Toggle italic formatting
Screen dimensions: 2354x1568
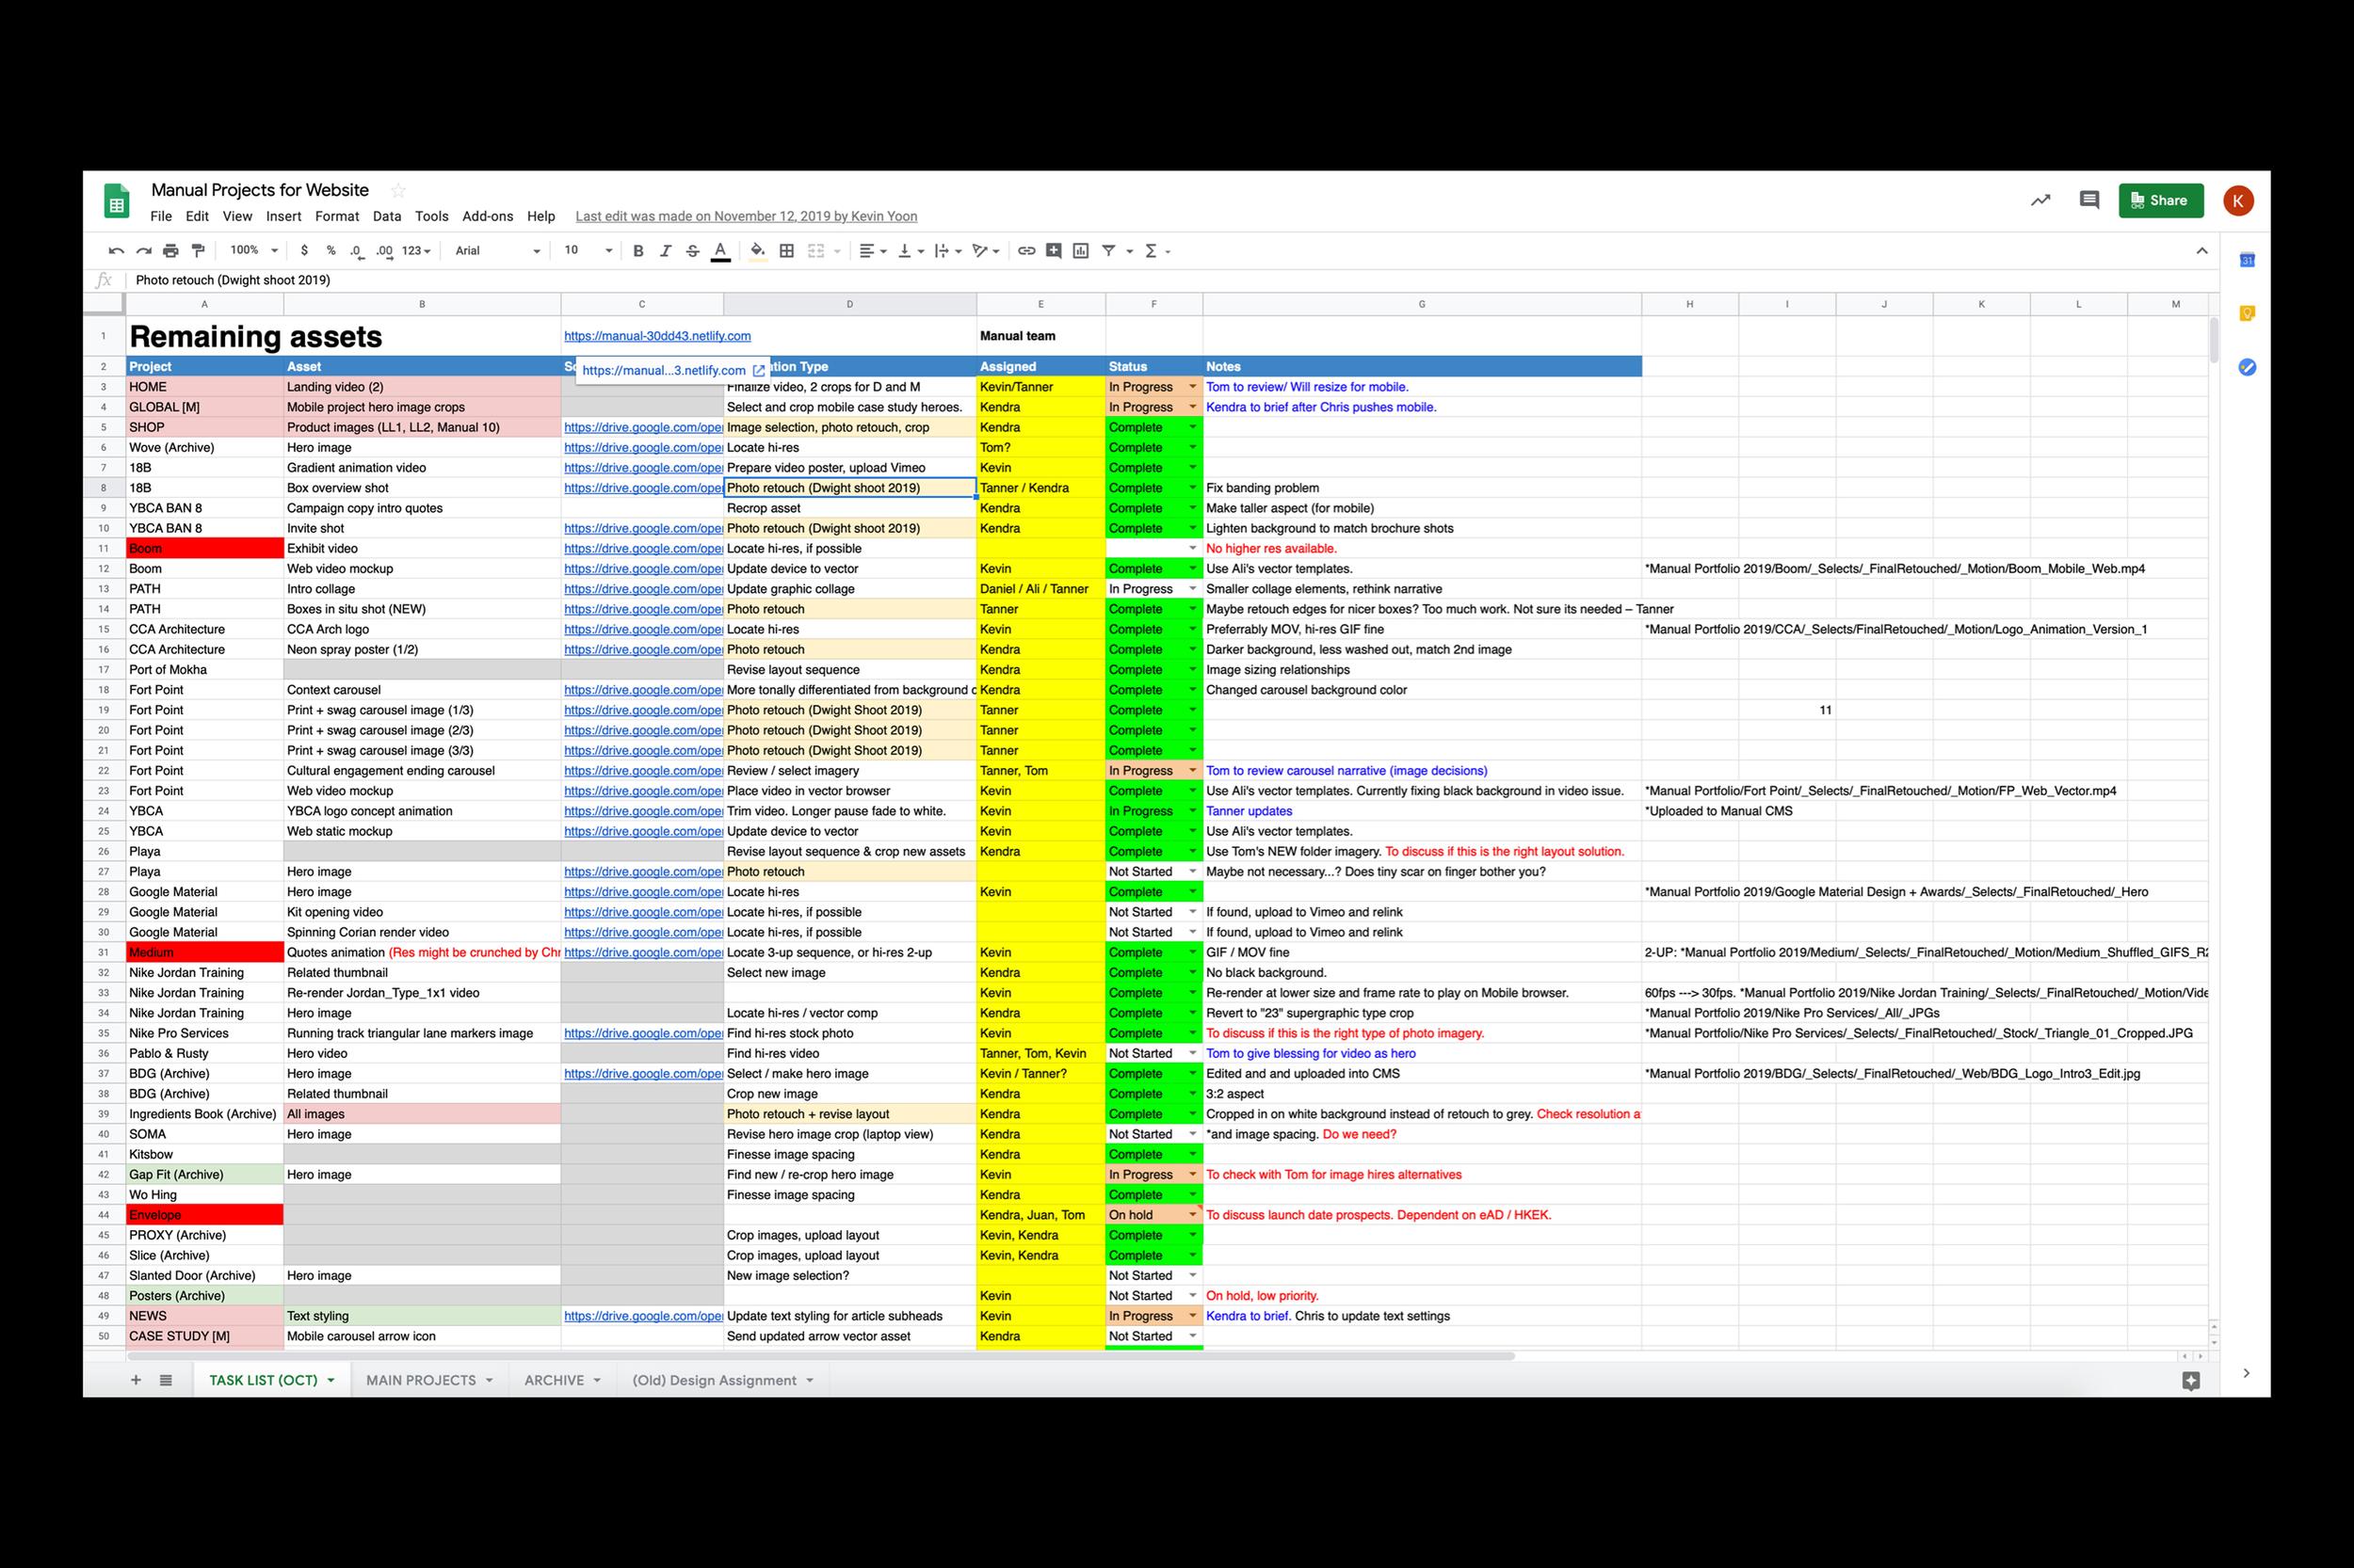(x=666, y=251)
